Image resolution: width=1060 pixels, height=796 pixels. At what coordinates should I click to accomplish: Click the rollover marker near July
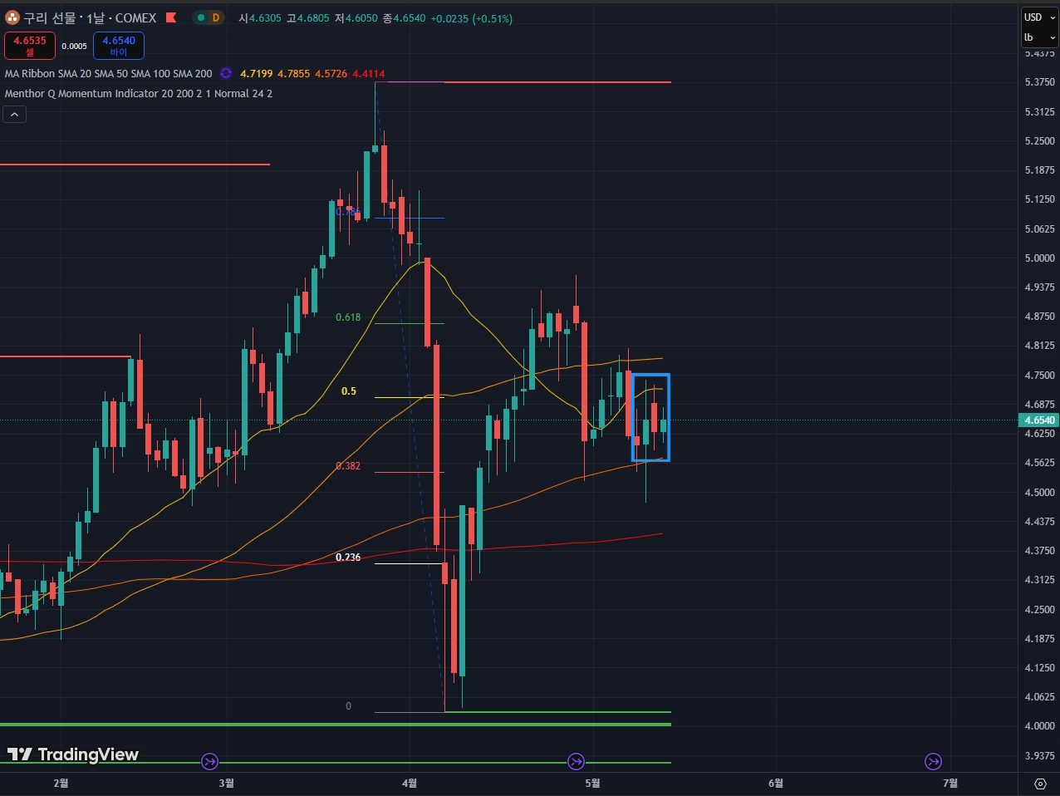coord(934,761)
